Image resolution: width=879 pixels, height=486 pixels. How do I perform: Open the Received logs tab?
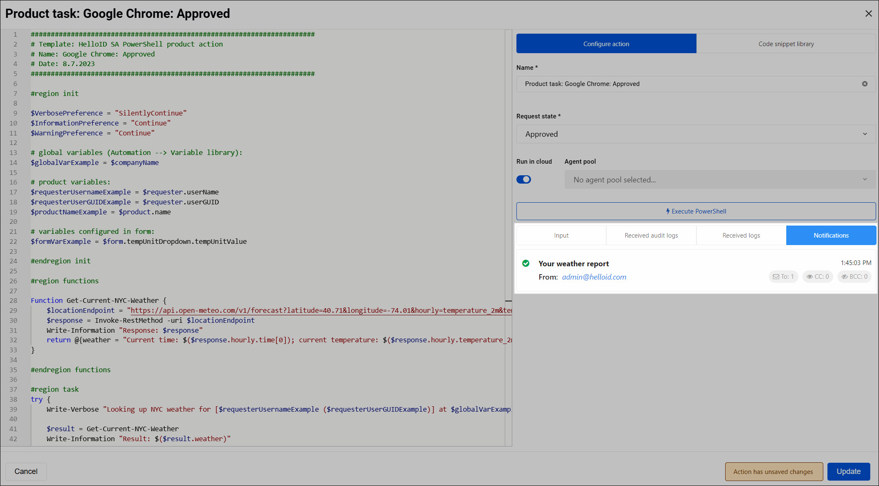tap(741, 236)
